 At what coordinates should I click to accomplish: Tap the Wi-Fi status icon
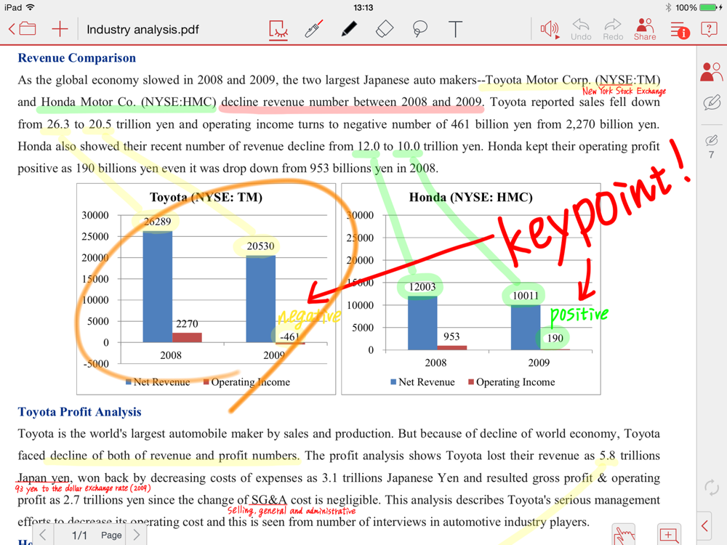[x=31, y=7]
